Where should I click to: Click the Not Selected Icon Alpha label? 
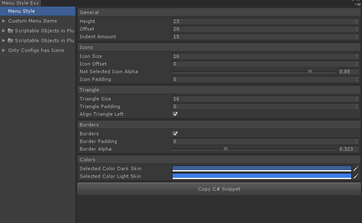click(x=109, y=71)
